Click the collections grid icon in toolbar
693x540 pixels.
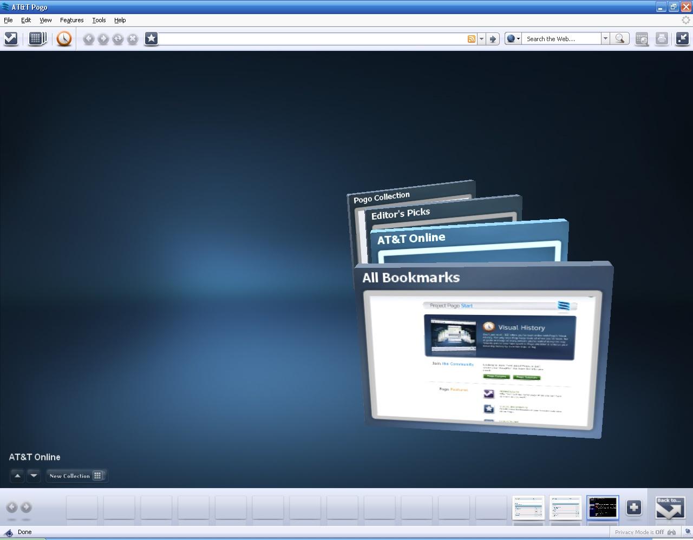(37, 38)
